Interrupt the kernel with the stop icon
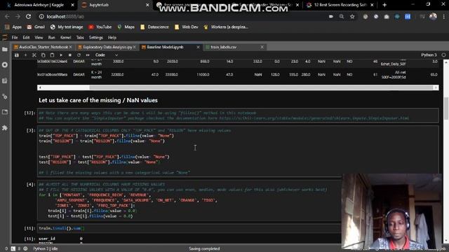 (70, 55)
